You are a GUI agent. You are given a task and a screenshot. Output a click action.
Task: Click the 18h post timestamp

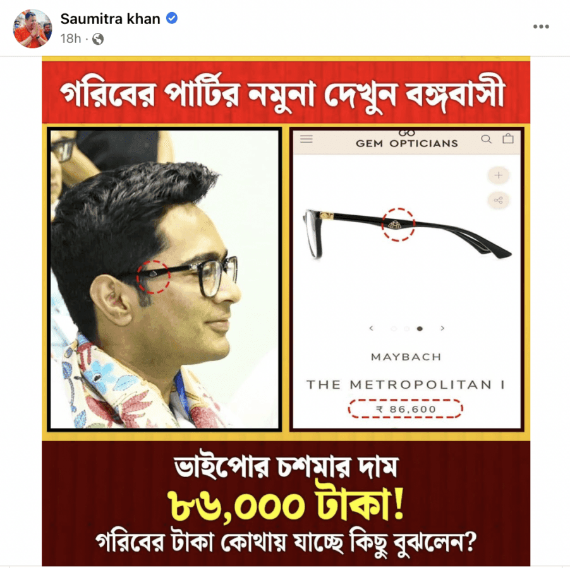(x=71, y=38)
